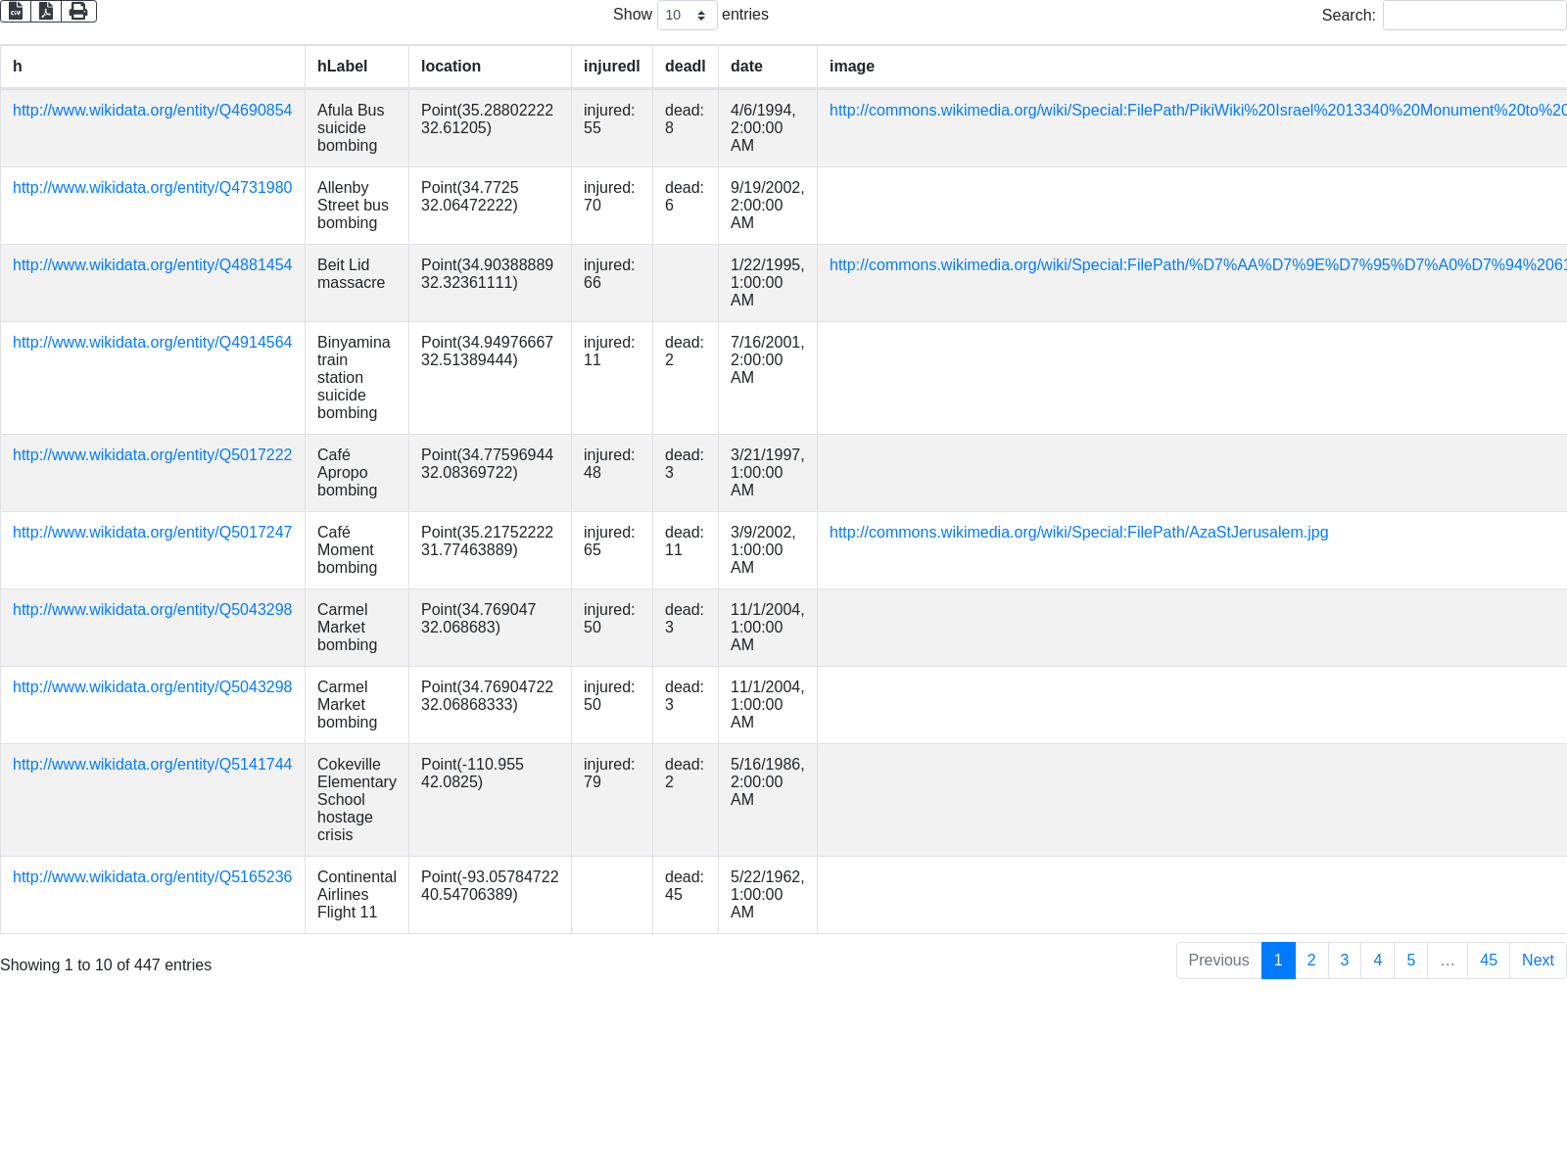Open Wikidata link Q4690854
1567x1175 pixels.
[x=152, y=111]
